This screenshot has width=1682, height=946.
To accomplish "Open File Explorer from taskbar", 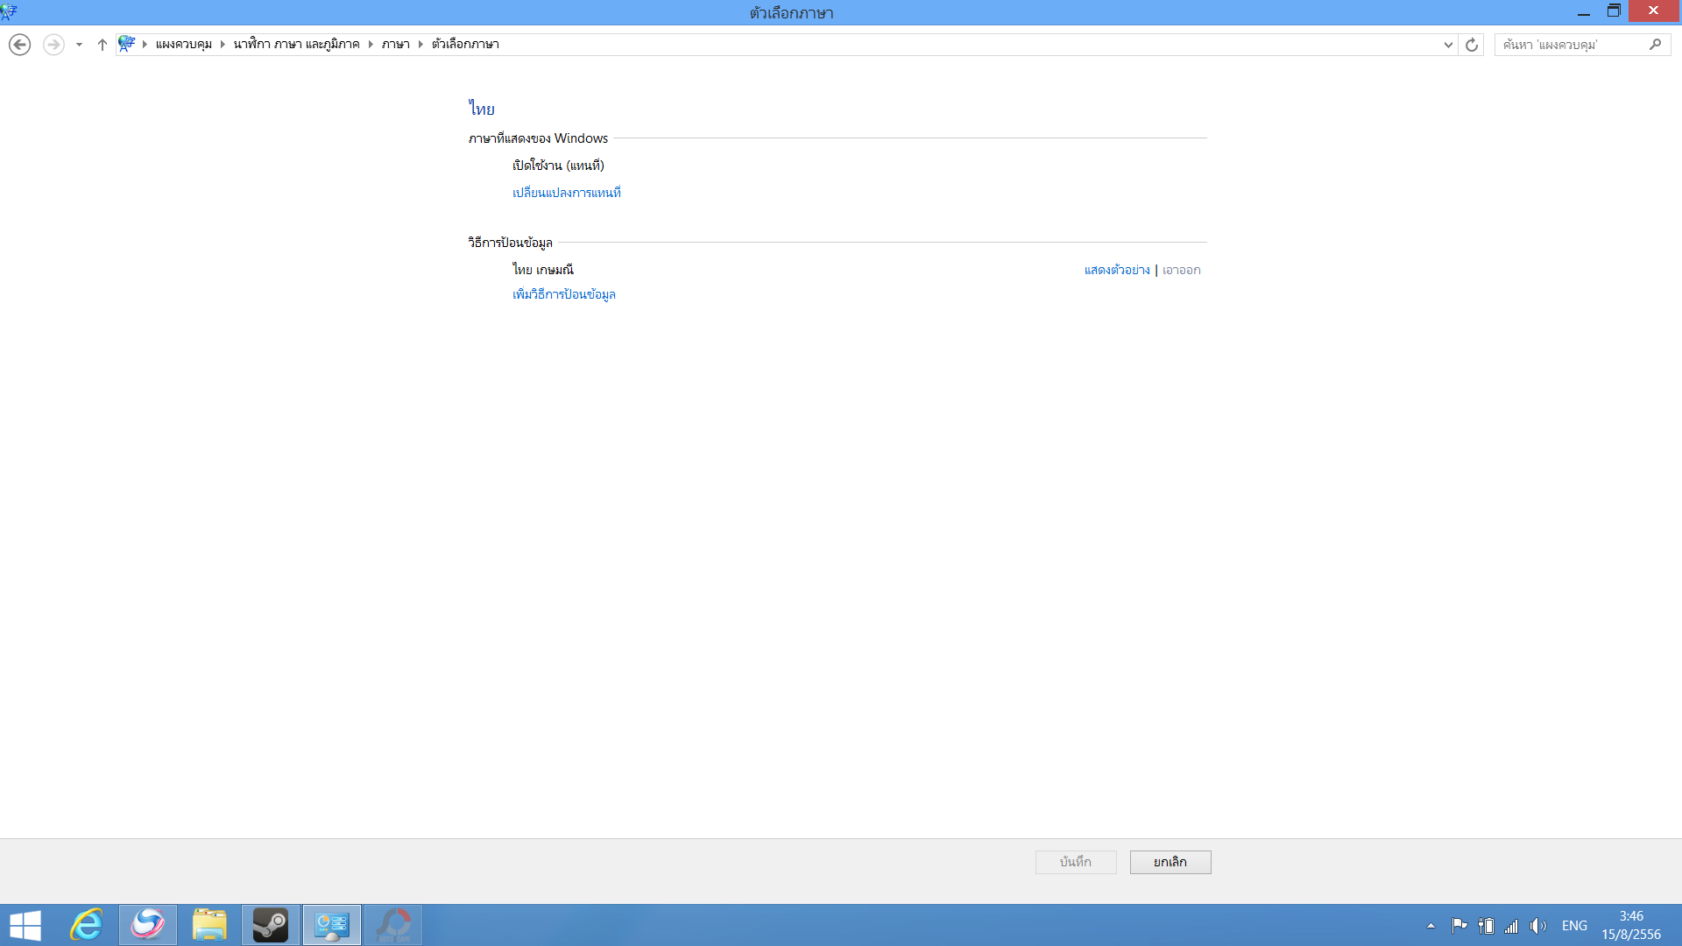I will 209,925.
